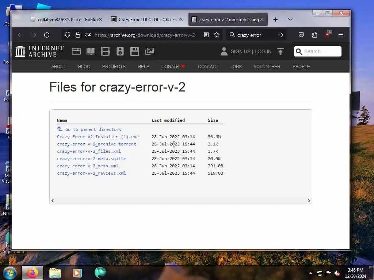Open Web archive icon

tap(76, 51)
